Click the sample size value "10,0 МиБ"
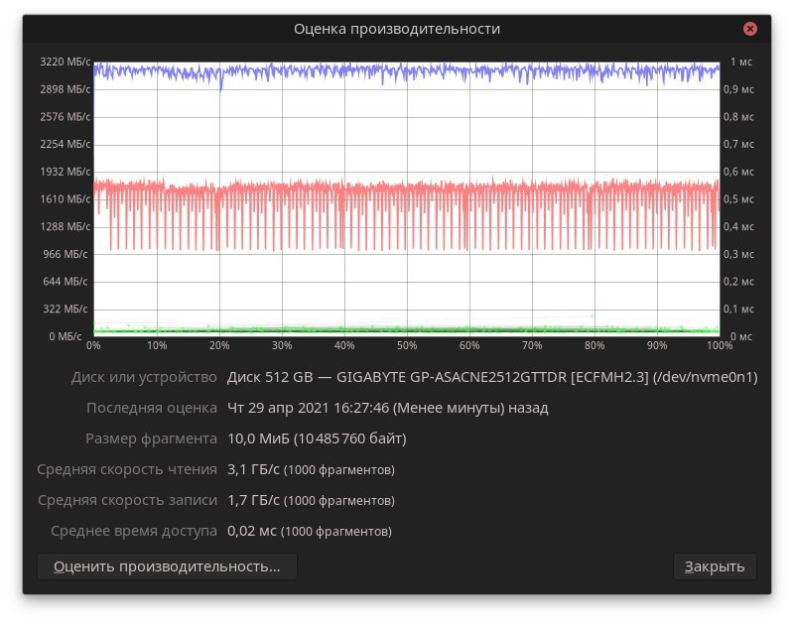The height and width of the screenshot is (625, 794). pyautogui.click(x=258, y=438)
